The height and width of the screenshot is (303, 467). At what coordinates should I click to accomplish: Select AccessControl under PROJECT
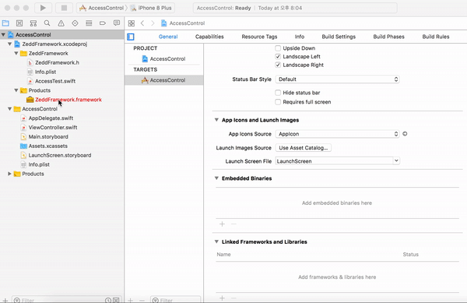pos(164,58)
